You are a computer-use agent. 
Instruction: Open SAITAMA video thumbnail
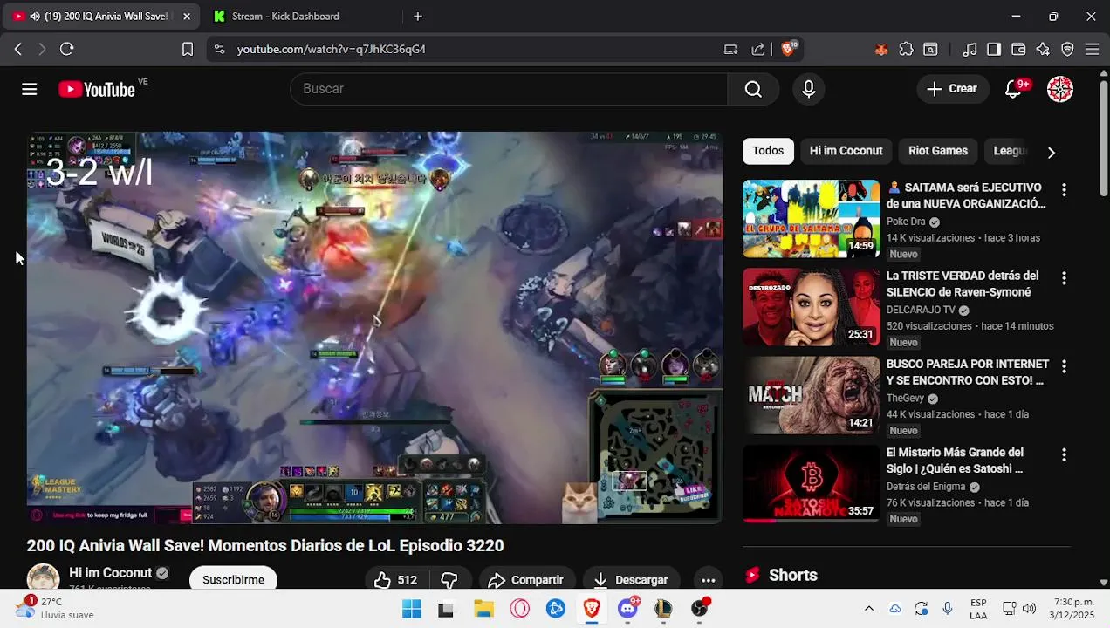[812, 219]
